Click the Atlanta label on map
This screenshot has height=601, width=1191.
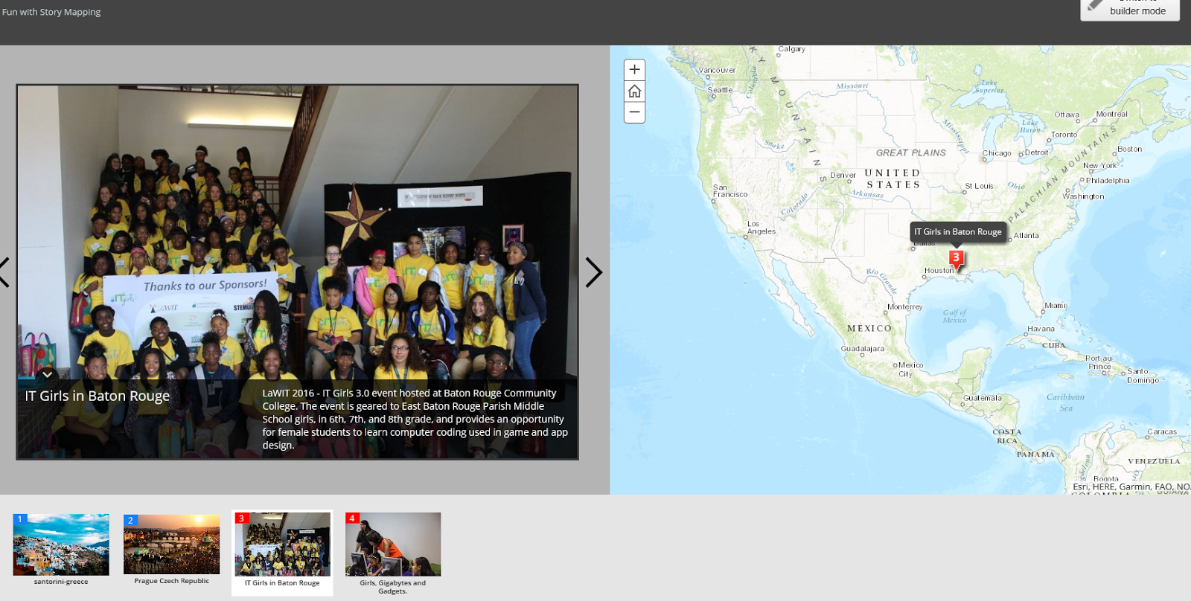coord(1026,236)
